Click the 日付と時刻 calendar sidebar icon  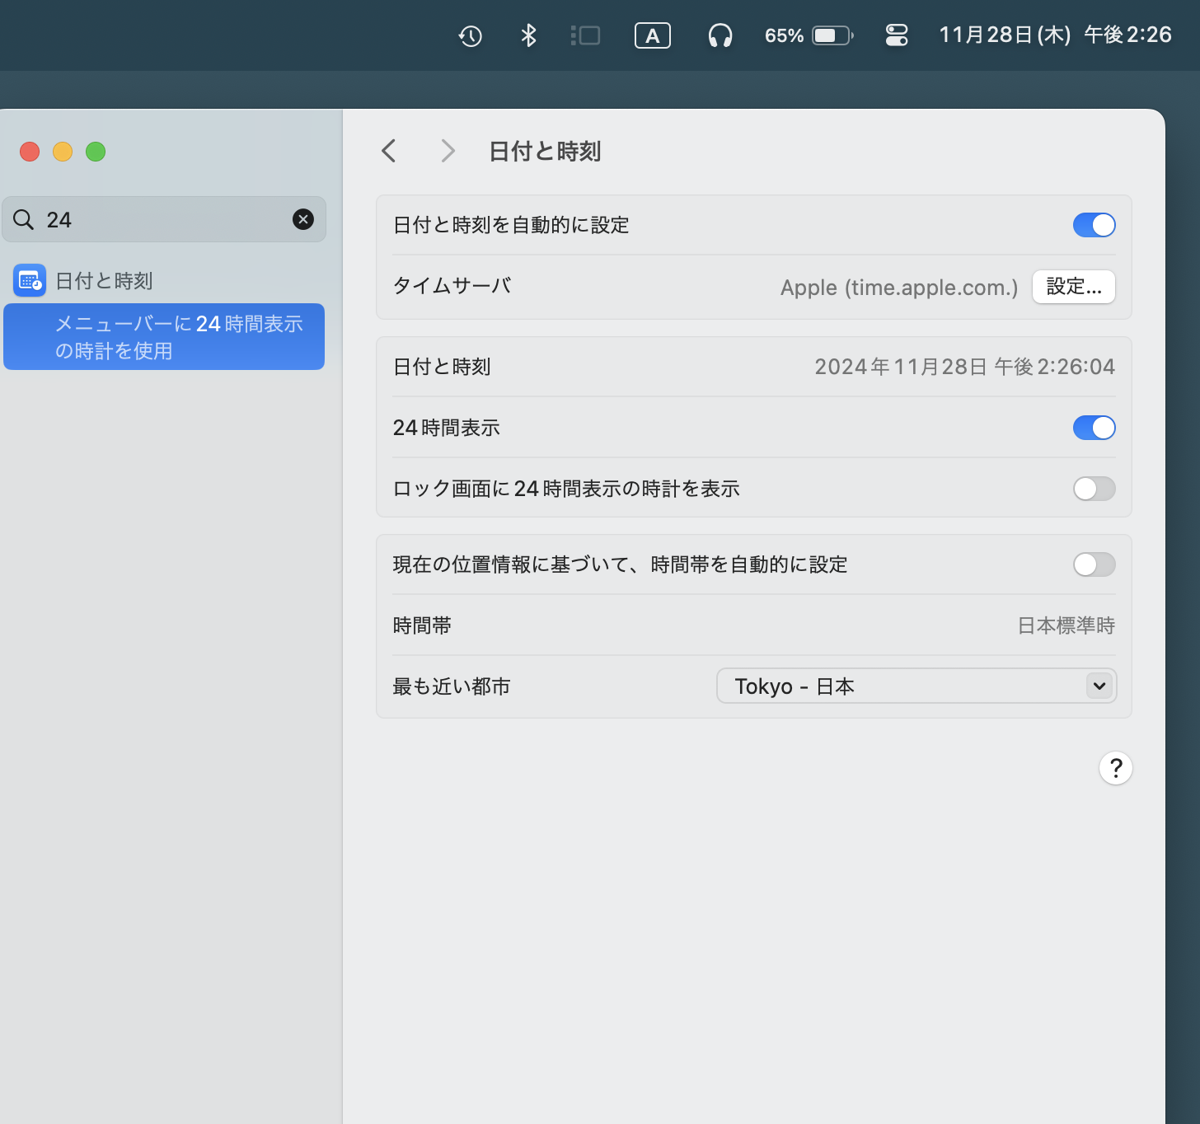coord(30,281)
